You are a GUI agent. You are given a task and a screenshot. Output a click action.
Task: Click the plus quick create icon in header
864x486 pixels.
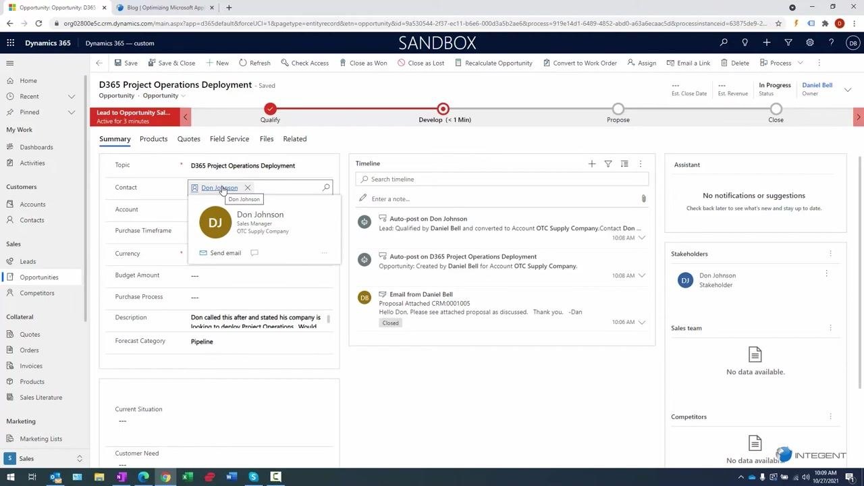[x=767, y=43]
